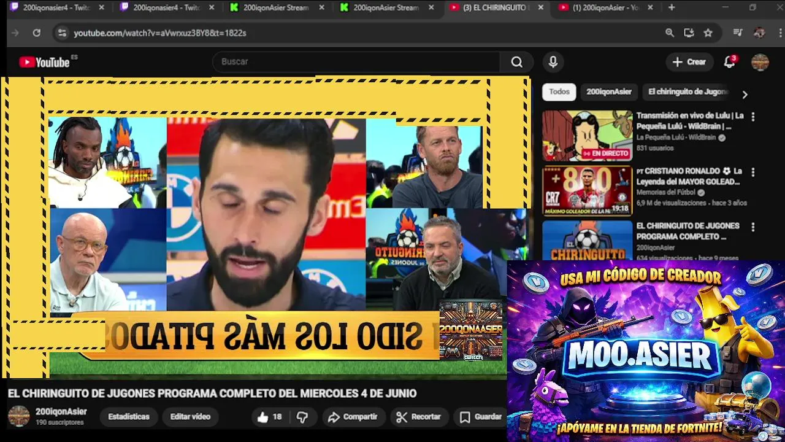View site information icon beside URL
This screenshot has height=442, width=785.
pyautogui.click(x=61, y=33)
